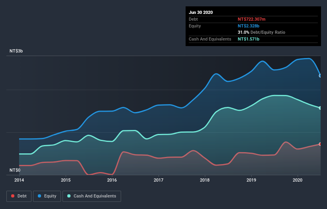Click the NT$1.571b cash value
The width and height of the screenshot is (327, 209).
coord(249,39)
